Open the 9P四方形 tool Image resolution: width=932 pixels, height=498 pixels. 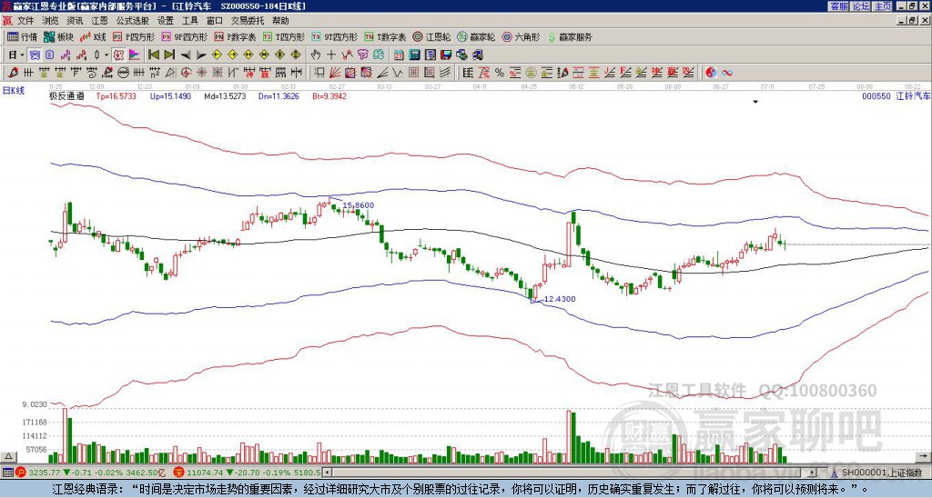pyautogui.click(x=184, y=36)
